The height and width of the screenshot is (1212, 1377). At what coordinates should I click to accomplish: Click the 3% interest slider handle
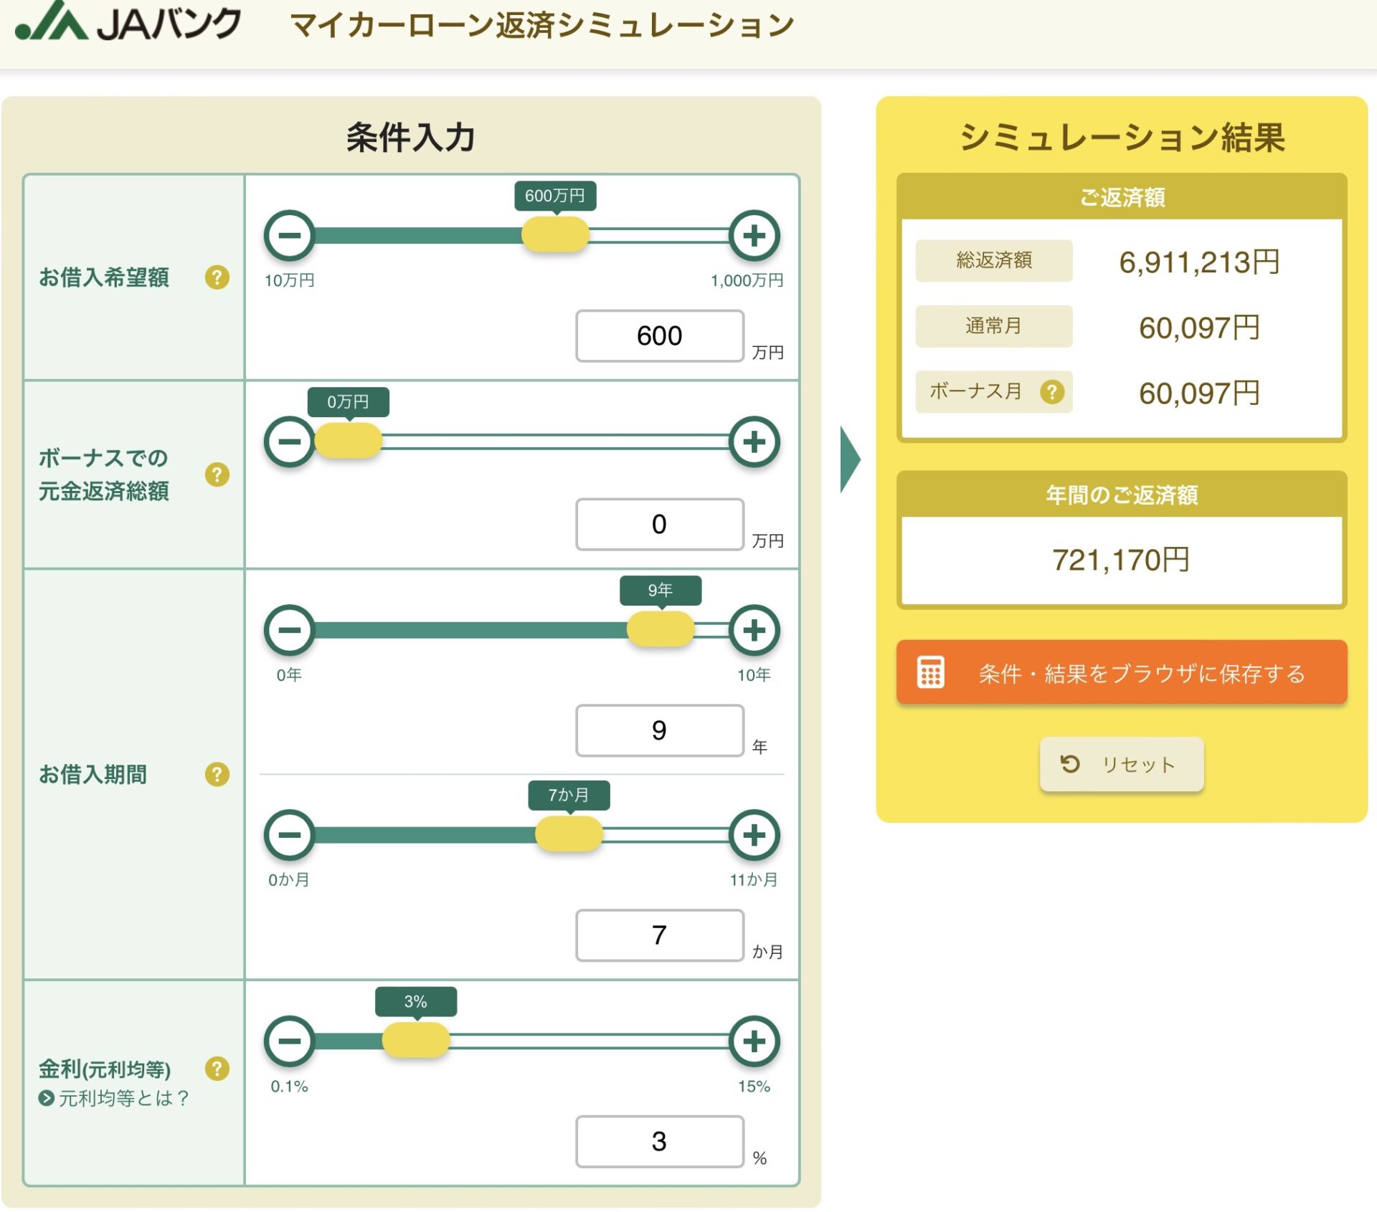click(x=415, y=1041)
